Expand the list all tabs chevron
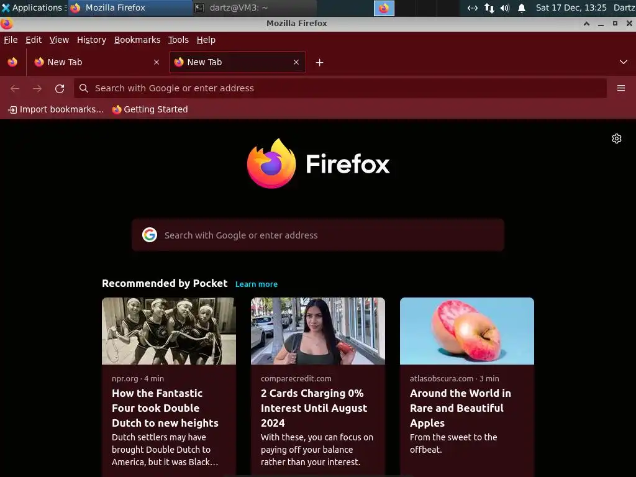This screenshot has height=477, width=636. (624, 62)
